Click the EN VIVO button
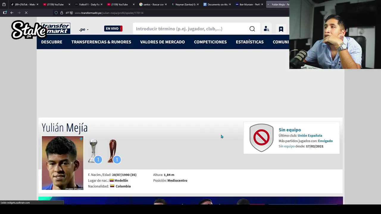 pos(113,29)
